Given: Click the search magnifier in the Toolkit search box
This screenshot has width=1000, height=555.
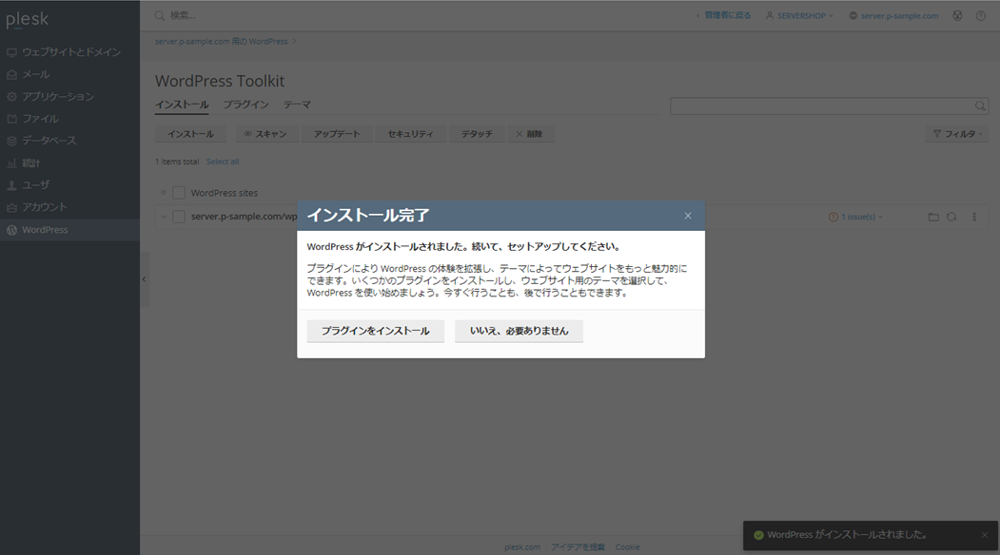Looking at the screenshot, I should [x=980, y=106].
